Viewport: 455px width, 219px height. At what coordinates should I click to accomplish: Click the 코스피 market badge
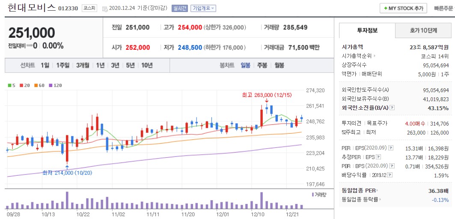point(89,8)
